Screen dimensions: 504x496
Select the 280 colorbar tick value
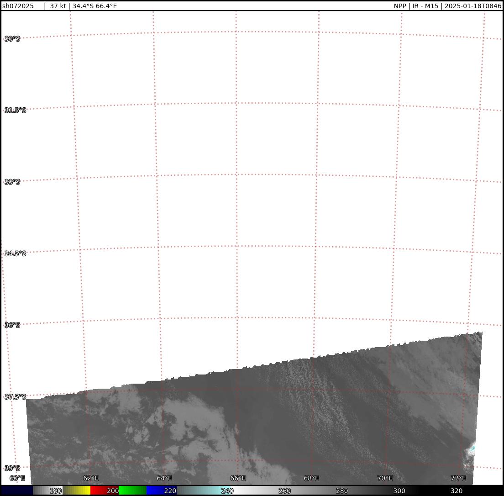pos(341,491)
